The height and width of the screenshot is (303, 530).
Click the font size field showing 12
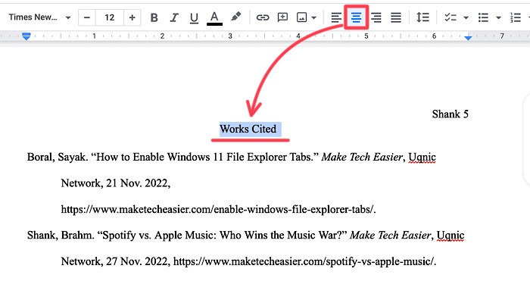click(x=110, y=17)
